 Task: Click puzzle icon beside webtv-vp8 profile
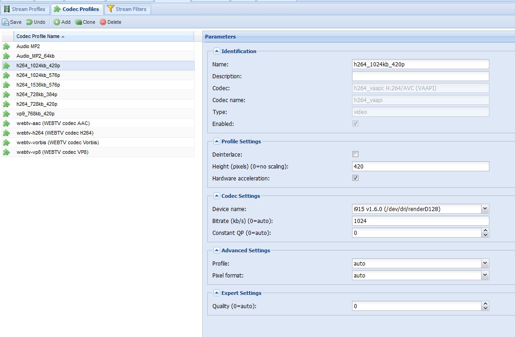[x=6, y=152]
